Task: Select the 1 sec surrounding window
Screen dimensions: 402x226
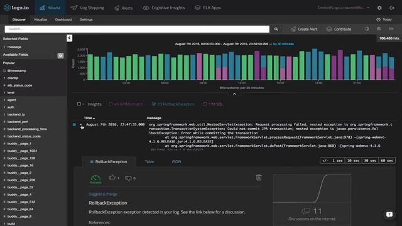Action: [x=337, y=161]
